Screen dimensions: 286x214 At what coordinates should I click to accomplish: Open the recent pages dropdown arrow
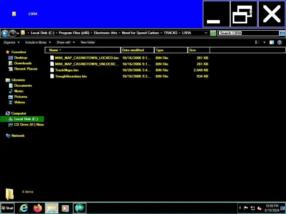click(x=18, y=33)
